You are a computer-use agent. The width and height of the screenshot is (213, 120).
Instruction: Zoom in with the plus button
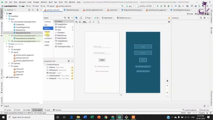167,85
